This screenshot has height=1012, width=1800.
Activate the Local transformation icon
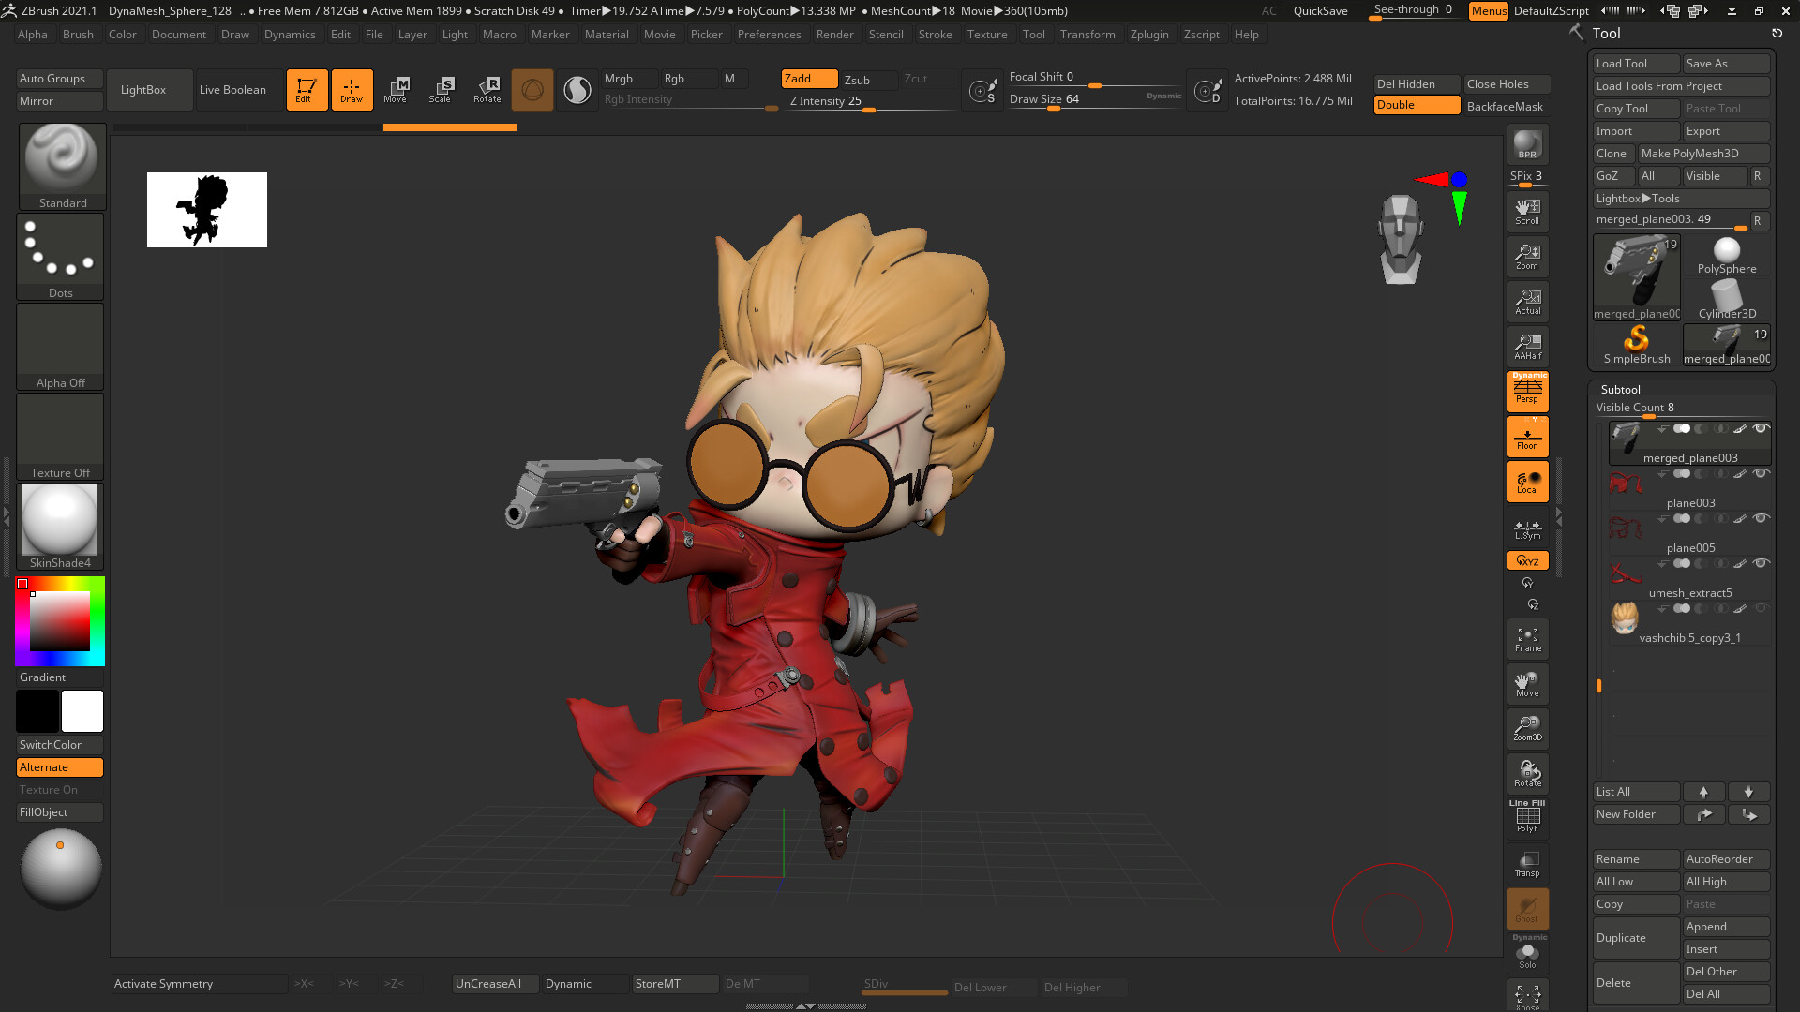pyautogui.click(x=1527, y=481)
